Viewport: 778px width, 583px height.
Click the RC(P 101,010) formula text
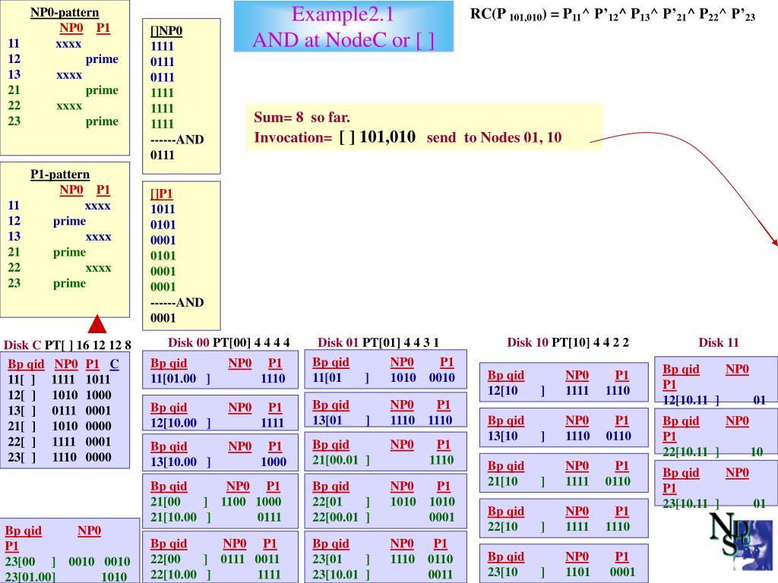click(x=613, y=14)
